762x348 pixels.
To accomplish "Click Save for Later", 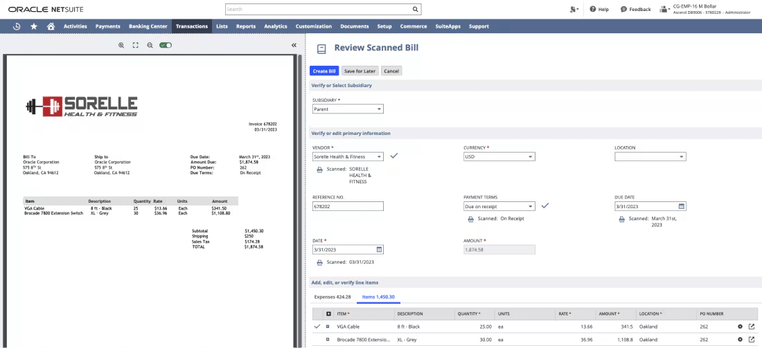I will point(360,71).
